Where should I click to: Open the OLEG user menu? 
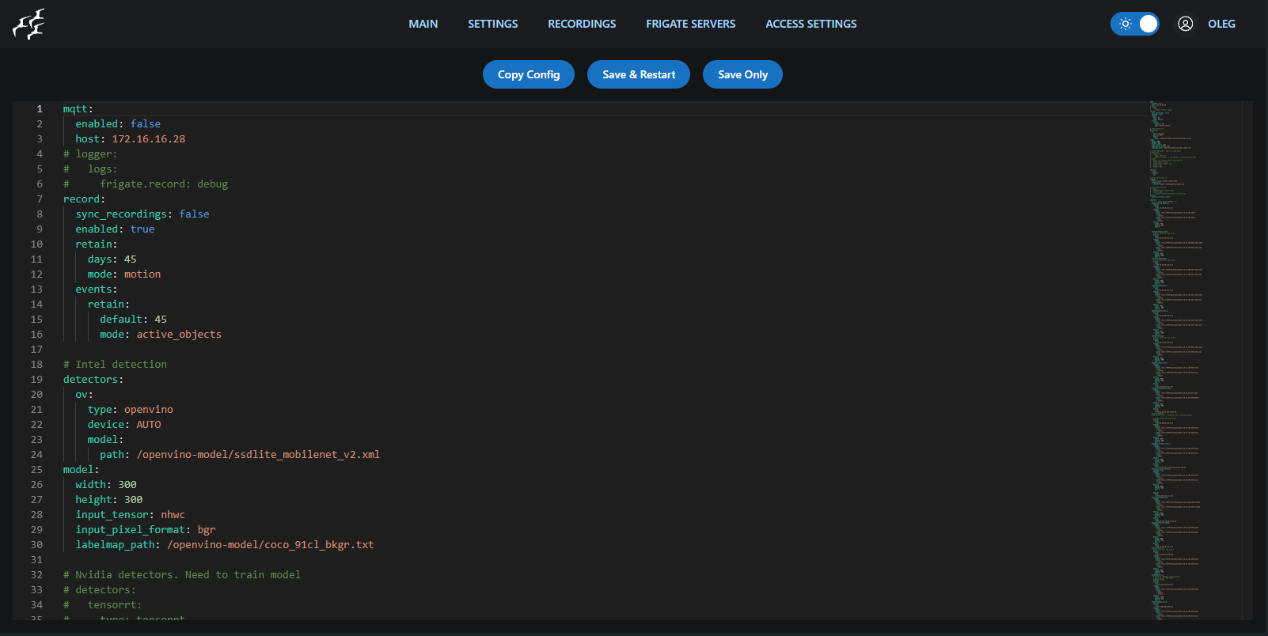1221,24
